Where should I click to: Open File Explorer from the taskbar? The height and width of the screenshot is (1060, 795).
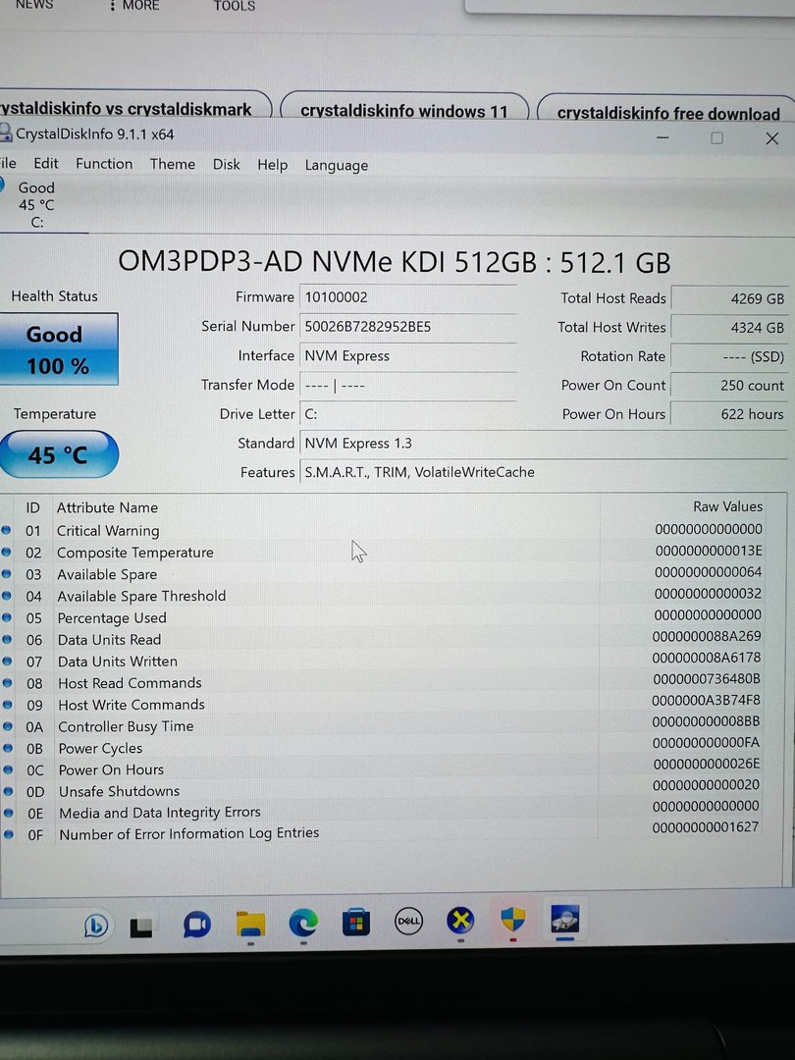[250, 924]
